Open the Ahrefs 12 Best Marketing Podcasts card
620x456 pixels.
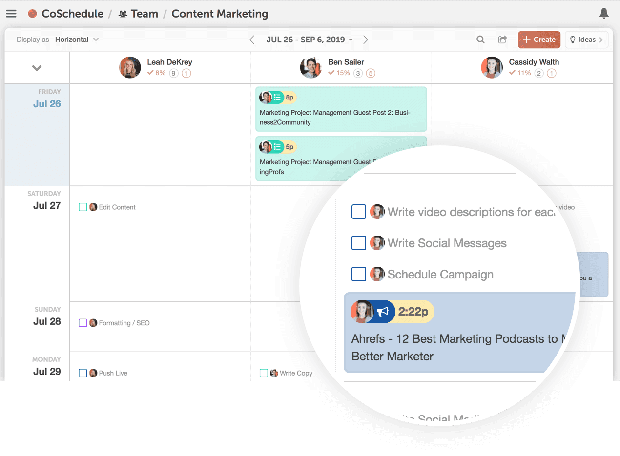tap(459, 333)
